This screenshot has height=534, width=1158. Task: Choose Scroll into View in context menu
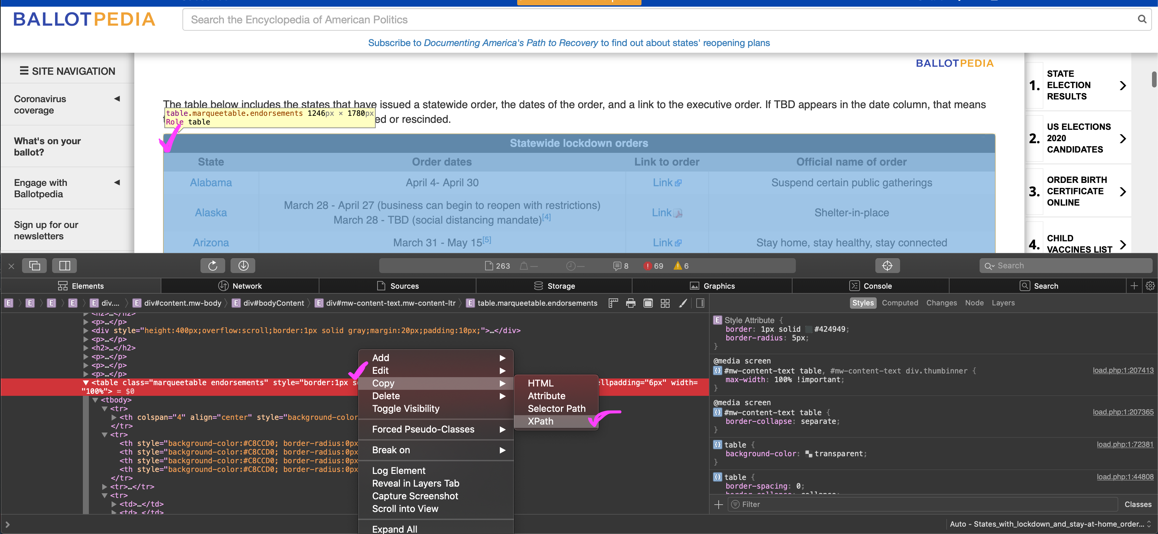tap(436, 509)
